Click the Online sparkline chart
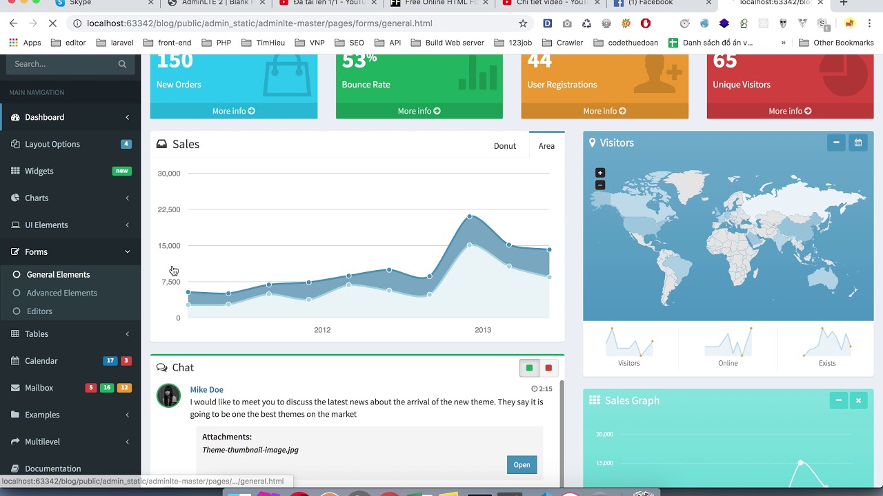This screenshot has height=496, width=883. click(x=728, y=342)
